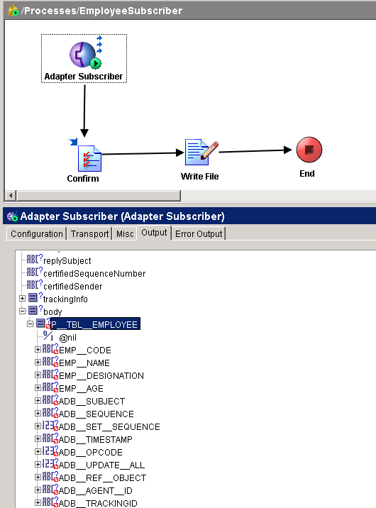This screenshot has height=508, width=376.
Task: Click the scroll-left arrow of canvas scrollbar
Action: (11, 196)
